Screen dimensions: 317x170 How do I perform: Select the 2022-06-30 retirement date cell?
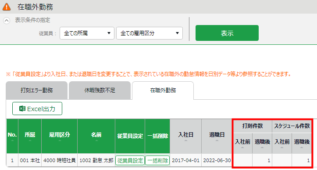point(217,160)
